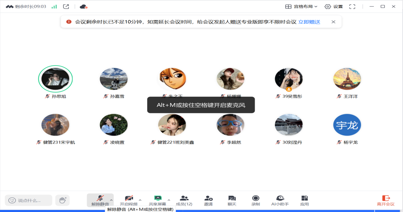Click the red 离开会议 leave button
403x212 pixels.
point(386,200)
